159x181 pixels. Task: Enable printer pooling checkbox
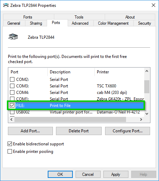[x=10, y=151]
